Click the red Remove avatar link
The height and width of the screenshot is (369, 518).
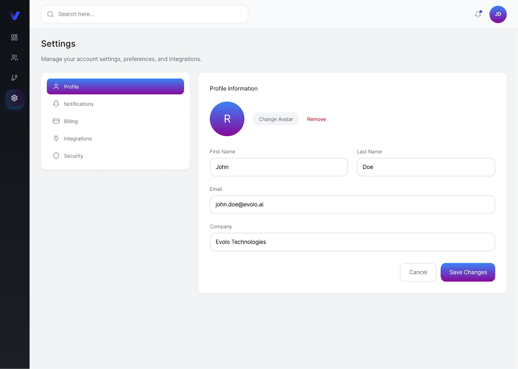point(316,119)
